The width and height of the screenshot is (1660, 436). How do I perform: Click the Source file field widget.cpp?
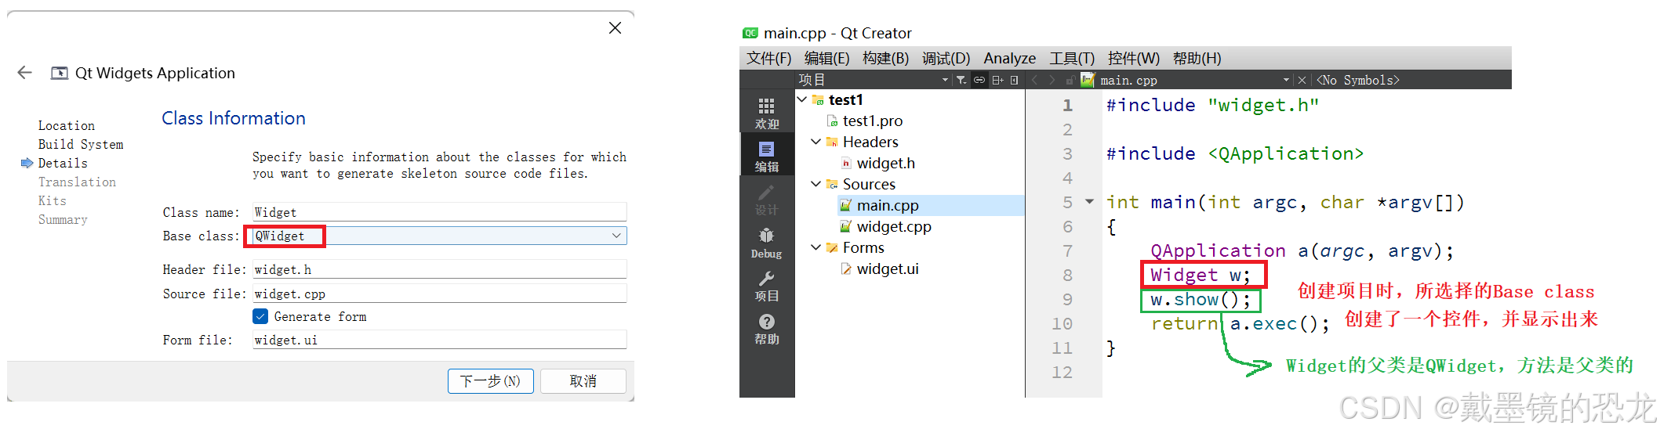click(x=439, y=294)
